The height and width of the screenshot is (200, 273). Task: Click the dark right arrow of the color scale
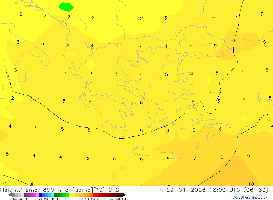point(124,195)
